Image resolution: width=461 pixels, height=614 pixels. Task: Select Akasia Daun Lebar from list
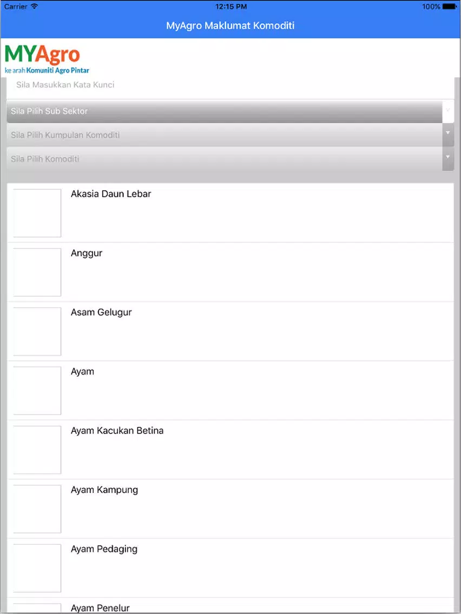tap(230, 212)
